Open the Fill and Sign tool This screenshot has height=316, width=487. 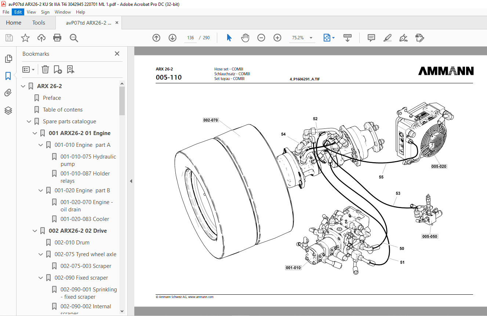(x=404, y=38)
